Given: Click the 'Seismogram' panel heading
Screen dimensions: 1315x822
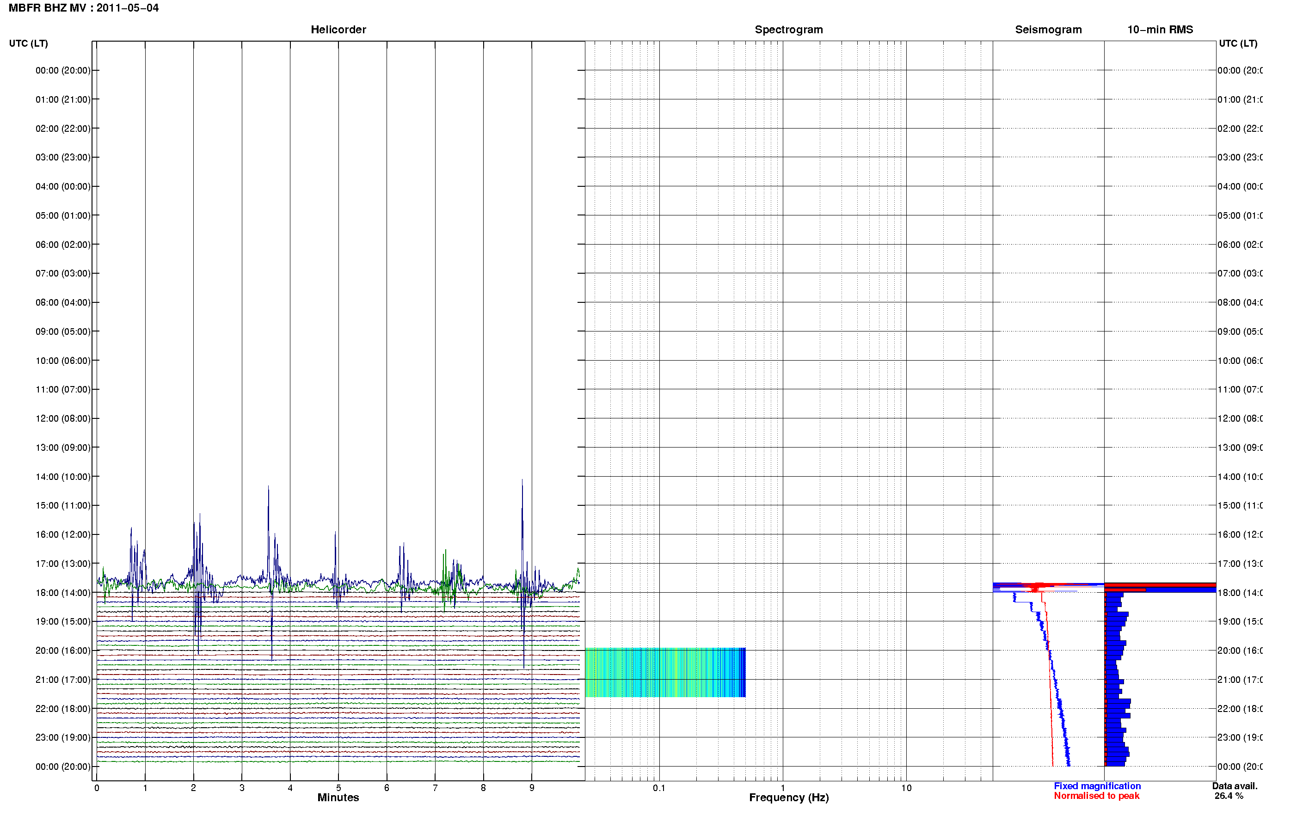Looking at the screenshot, I should pos(1048,30).
